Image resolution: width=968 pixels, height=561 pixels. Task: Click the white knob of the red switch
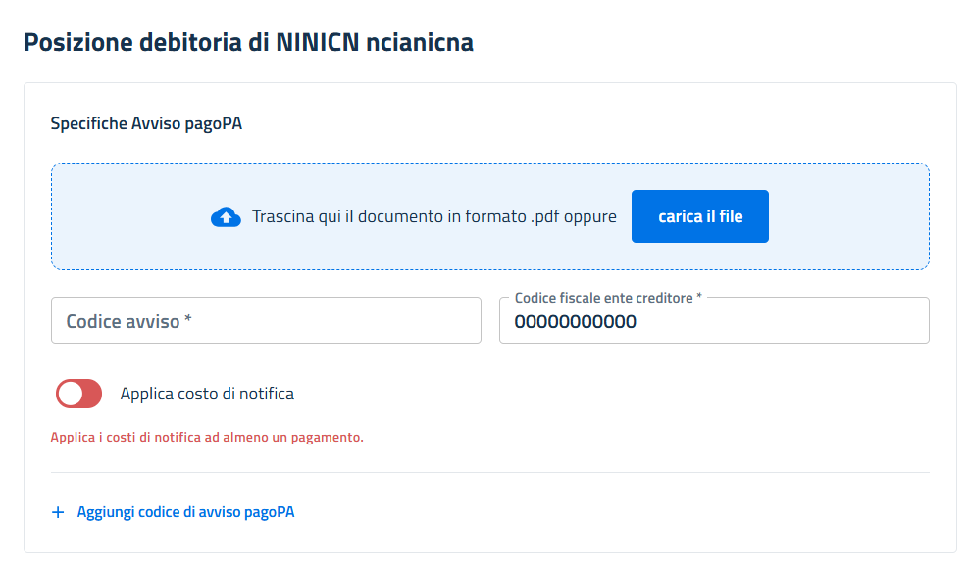(x=70, y=394)
